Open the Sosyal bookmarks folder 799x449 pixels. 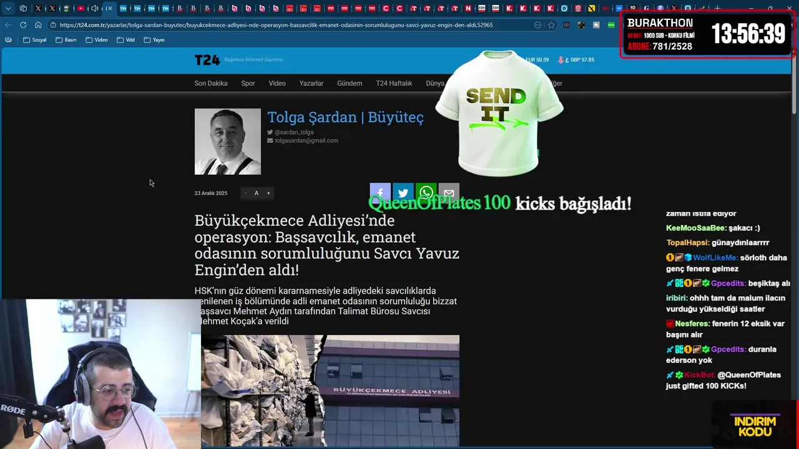[x=35, y=40]
